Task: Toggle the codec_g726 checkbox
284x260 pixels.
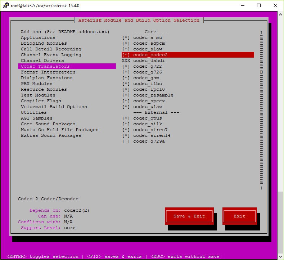Action: [x=126, y=72]
